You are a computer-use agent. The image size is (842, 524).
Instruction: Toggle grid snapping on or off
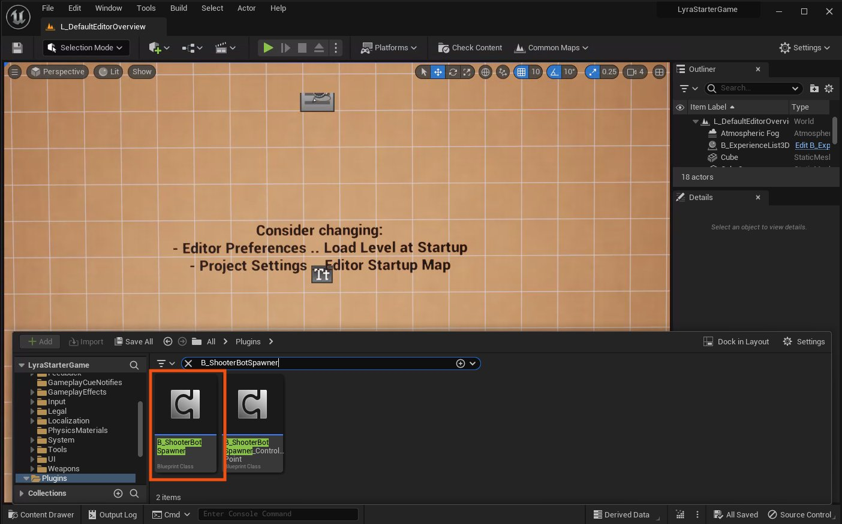click(521, 72)
